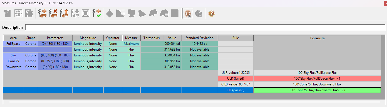Select the Sky area cell
The image size is (387, 107).
pyautogui.click(x=13, y=55)
